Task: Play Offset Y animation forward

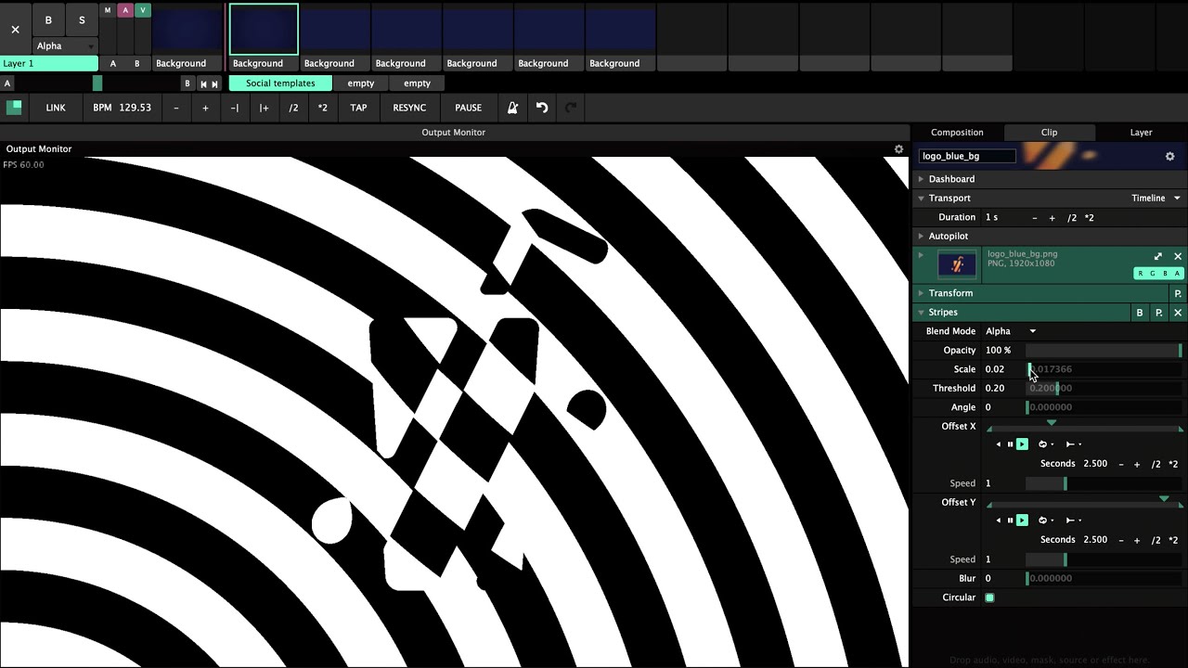Action: point(1022,520)
